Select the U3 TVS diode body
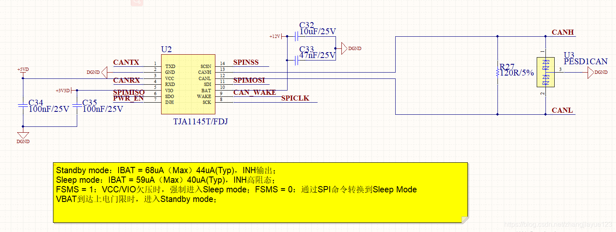616x232 pixels. (x=545, y=72)
